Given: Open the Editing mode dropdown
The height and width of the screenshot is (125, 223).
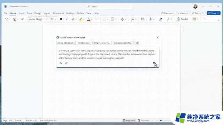Looking at the screenshot, I should pyautogui.click(x=198, y=13).
